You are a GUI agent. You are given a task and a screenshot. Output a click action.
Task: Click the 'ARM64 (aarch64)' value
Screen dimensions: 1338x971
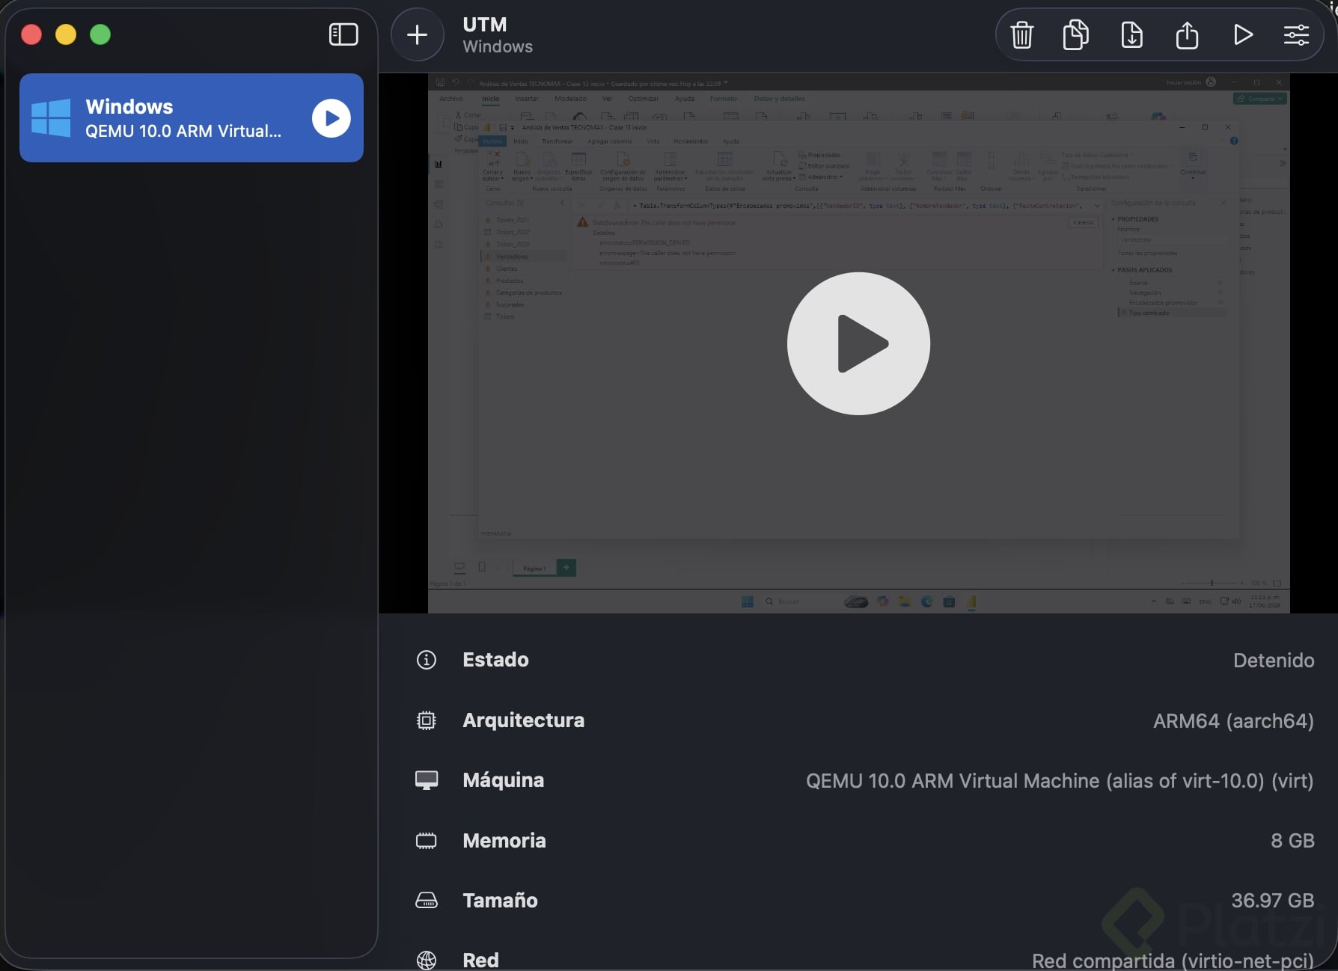coord(1233,721)
